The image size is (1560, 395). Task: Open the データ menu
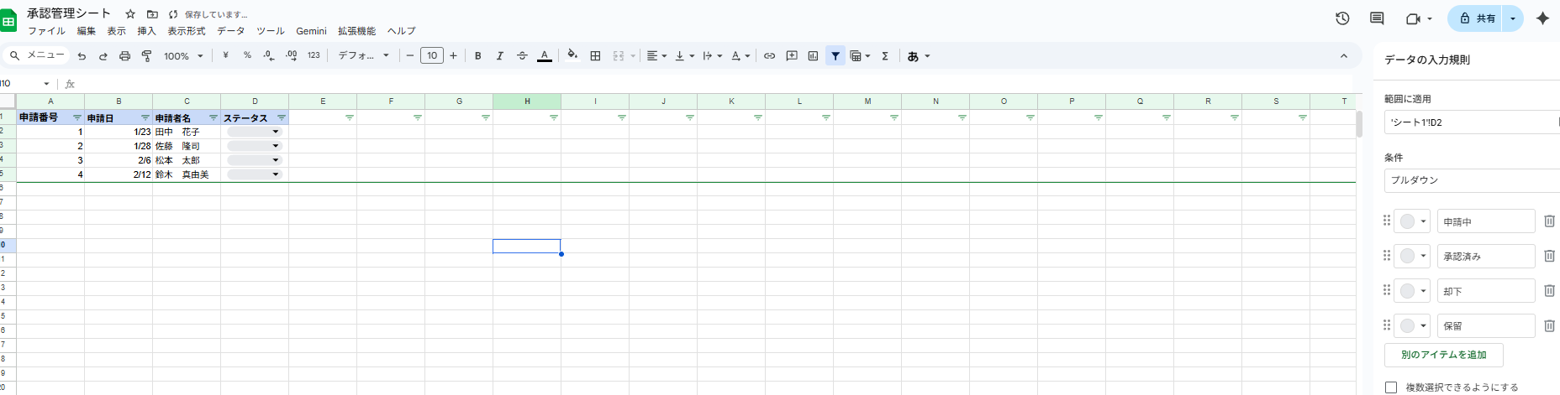click(x=230, y=31)
